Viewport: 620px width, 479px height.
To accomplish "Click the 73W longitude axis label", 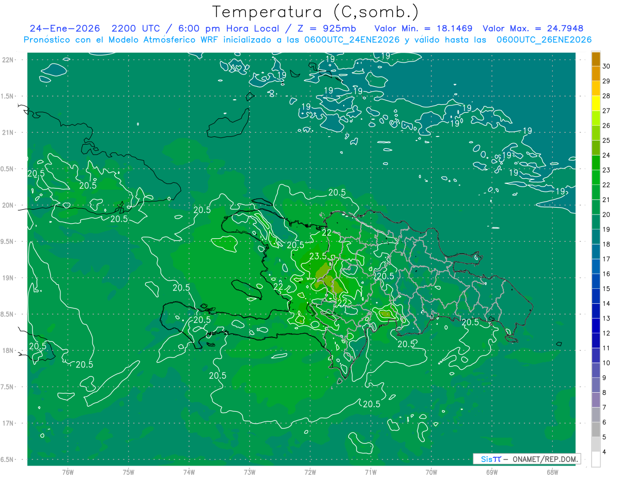I will (250, 472).
